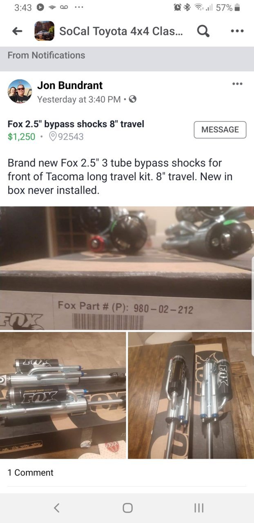Image resolution: width=254 pixels, height=523 pixels.
Task: Tap the From Notifications banner
Action: tap(127, 55)
